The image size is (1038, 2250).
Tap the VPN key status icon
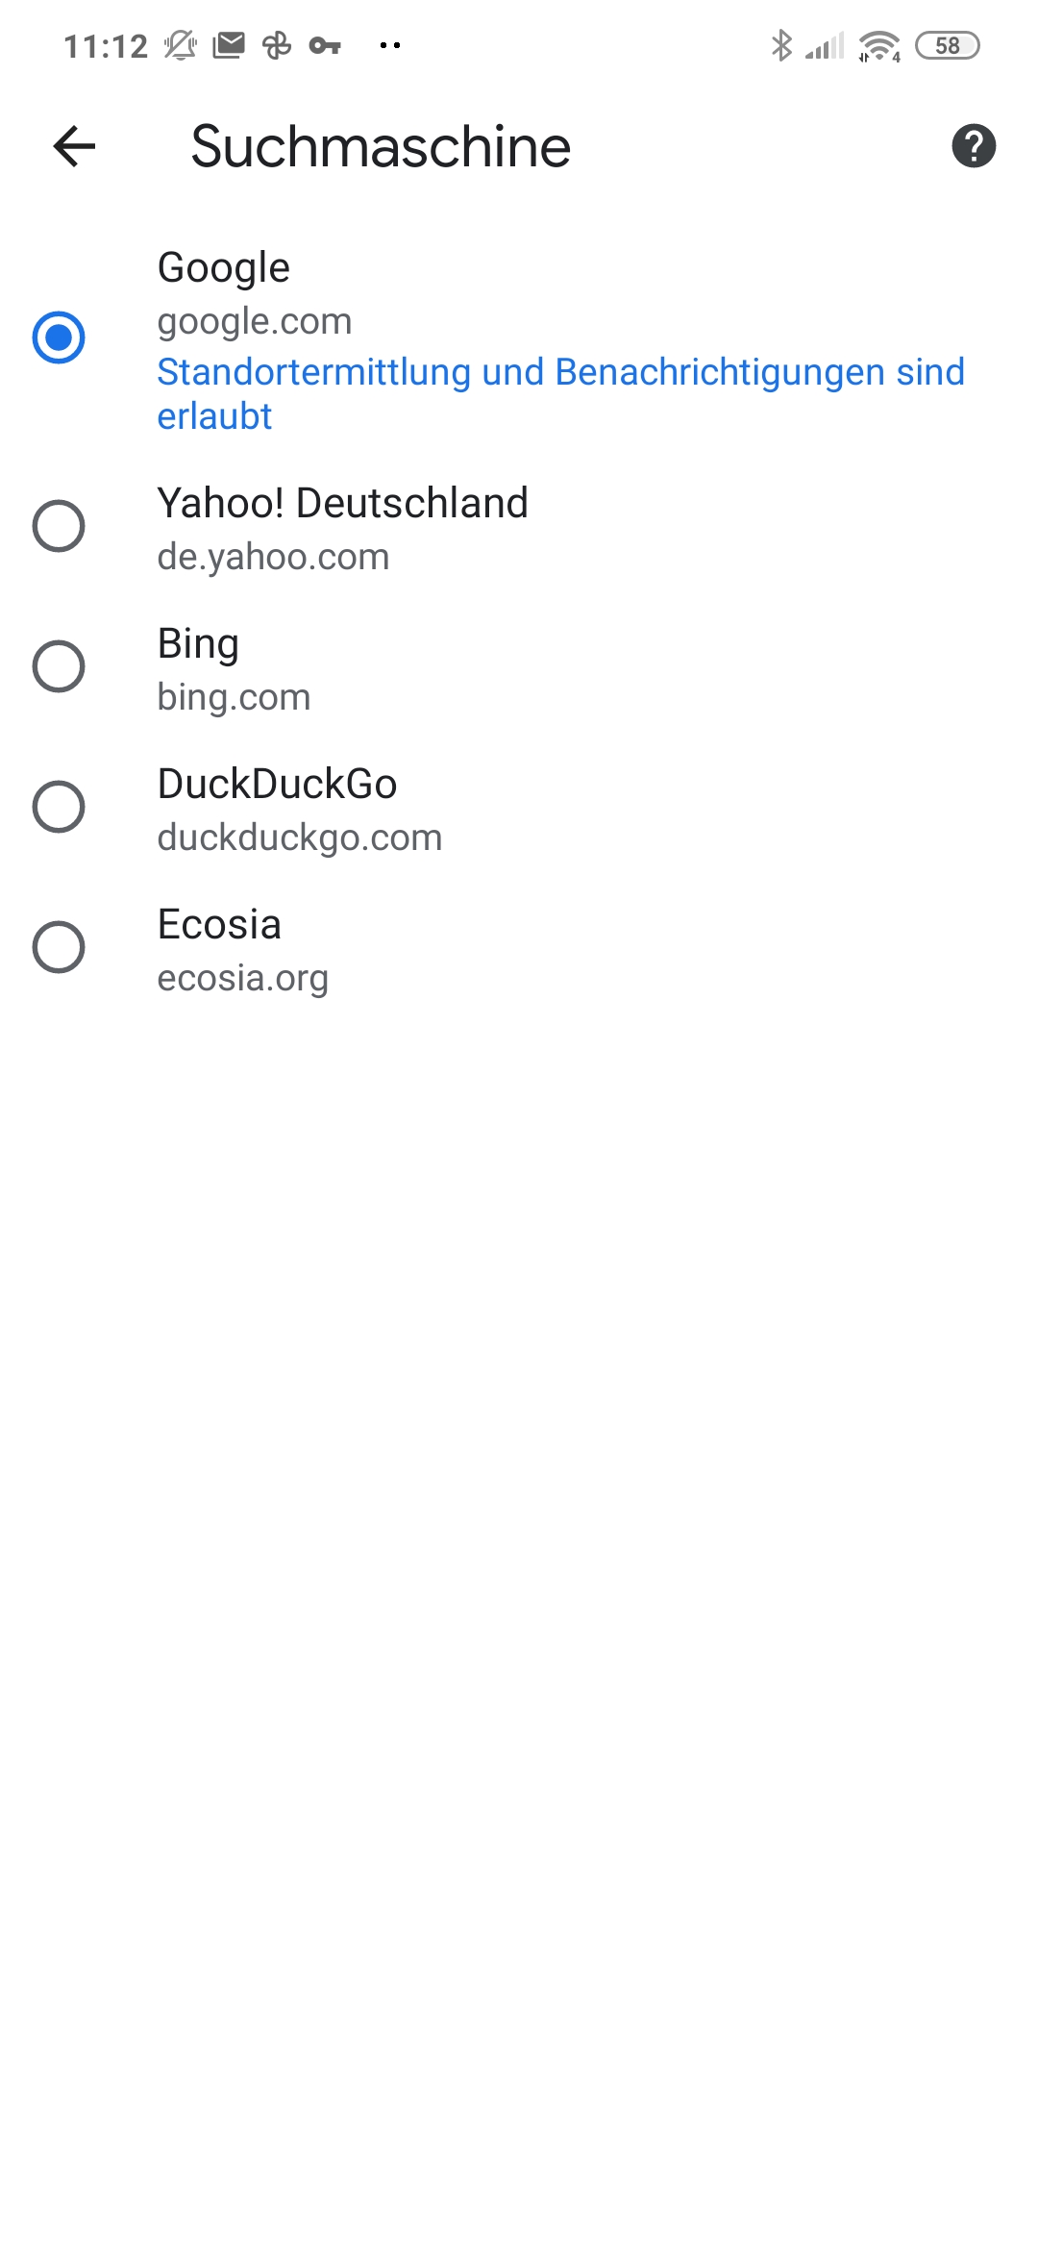(325, 45)
